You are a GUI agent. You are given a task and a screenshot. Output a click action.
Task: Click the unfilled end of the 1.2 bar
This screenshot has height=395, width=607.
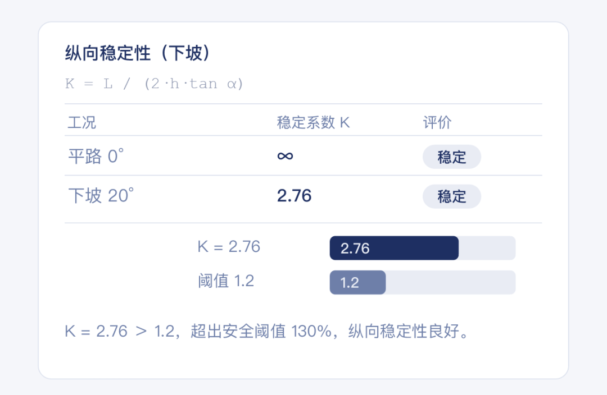450,282
